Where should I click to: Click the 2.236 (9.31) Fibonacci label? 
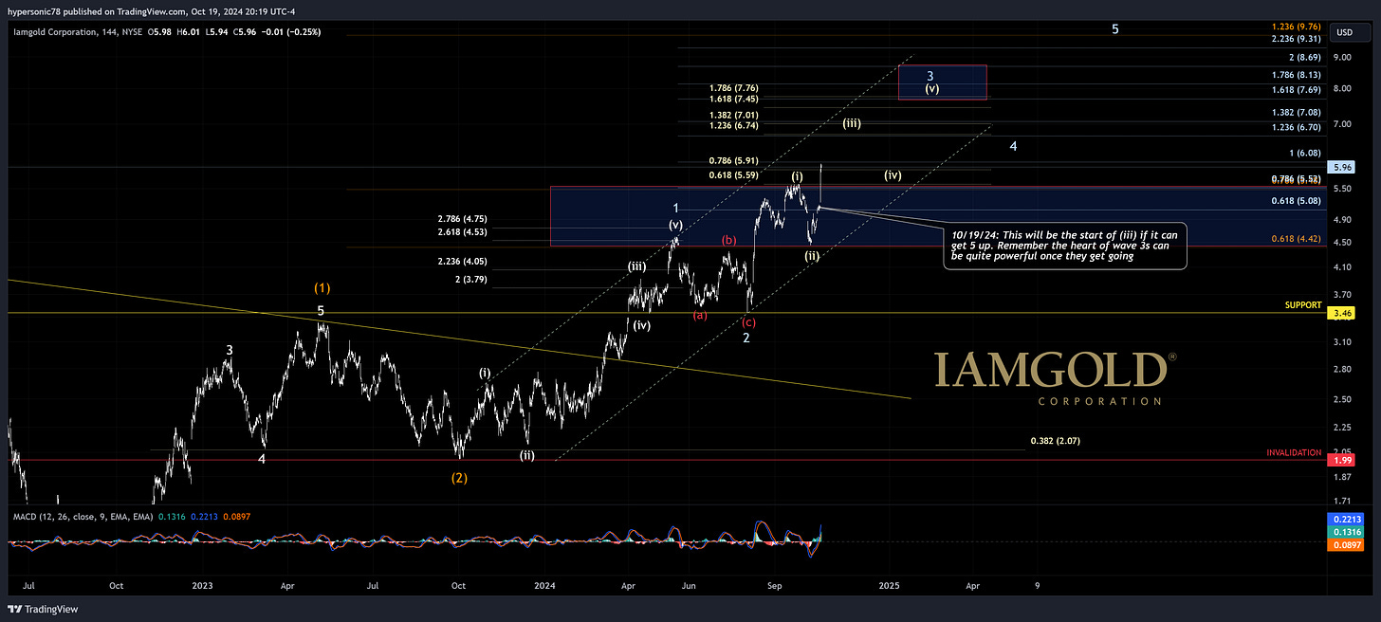(1296, 39)
